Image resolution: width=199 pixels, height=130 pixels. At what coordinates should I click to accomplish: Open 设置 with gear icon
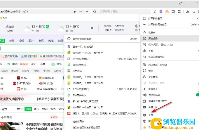pos(170,115)
